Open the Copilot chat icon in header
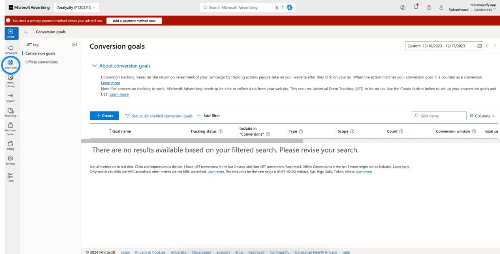 point(403,7)
